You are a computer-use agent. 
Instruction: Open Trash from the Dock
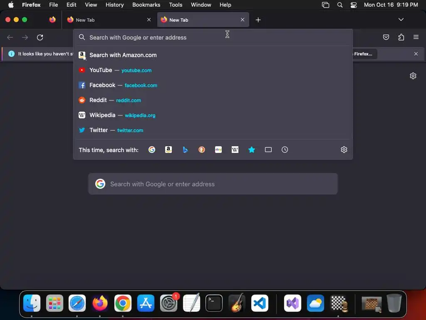coord(394,303)
